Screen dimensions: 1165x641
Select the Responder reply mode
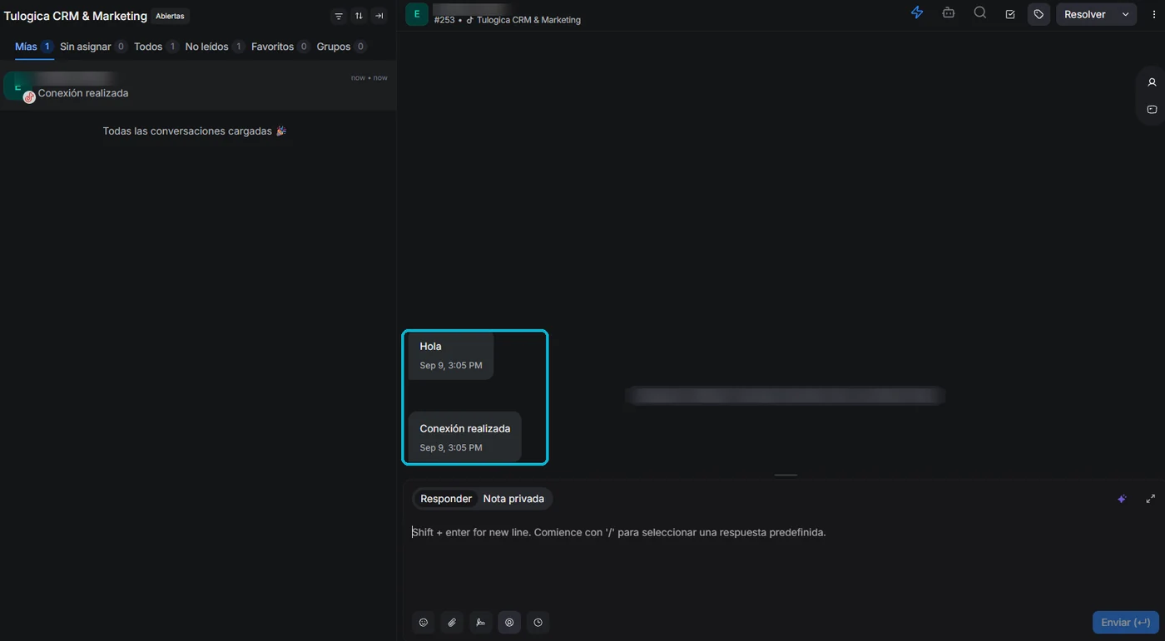pos(446,499)
